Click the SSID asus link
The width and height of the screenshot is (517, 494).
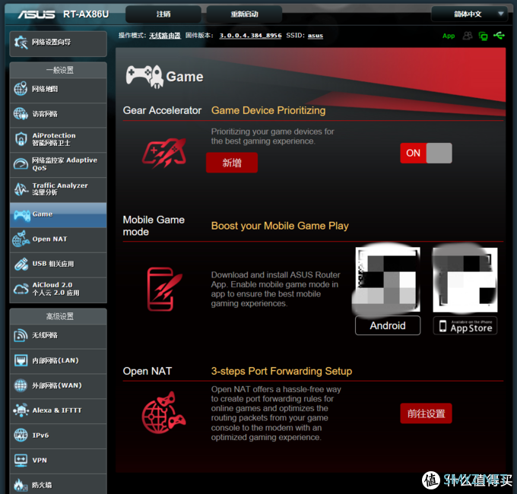coord(316,36)
